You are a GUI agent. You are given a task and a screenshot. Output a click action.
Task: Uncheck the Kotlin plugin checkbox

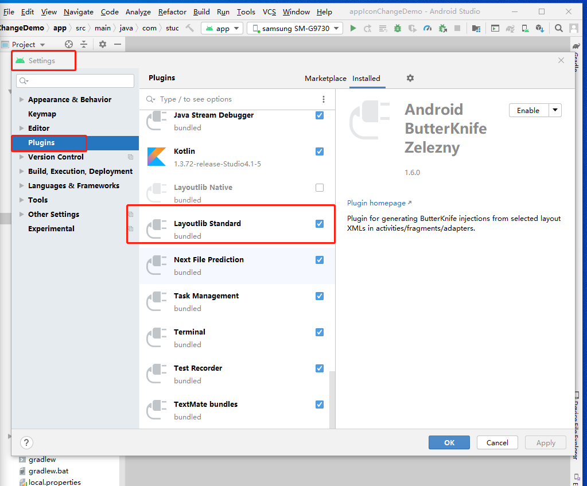[x=320, y=151]
